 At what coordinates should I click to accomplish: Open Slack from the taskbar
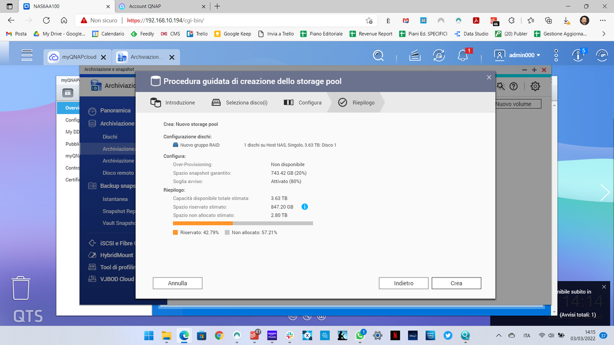tap(289, 335)
